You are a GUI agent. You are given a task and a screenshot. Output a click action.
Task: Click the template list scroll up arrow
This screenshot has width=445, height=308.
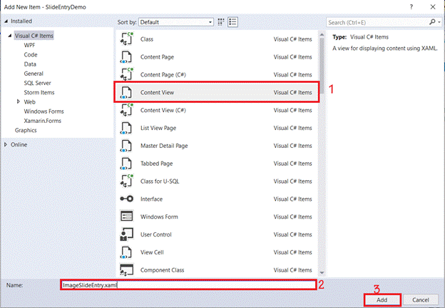click(322, 35)
